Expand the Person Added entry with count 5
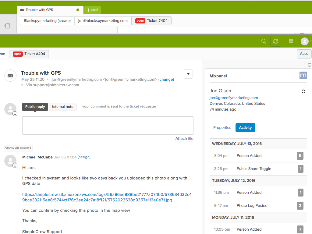 pos(300,156)
